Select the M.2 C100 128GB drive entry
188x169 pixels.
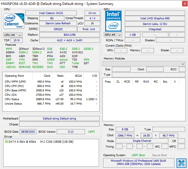click(x=51, y=142)
